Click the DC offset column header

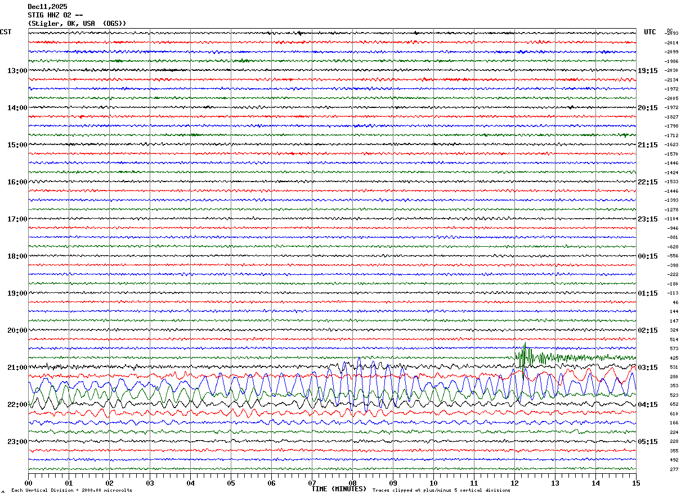coord(670,30)
